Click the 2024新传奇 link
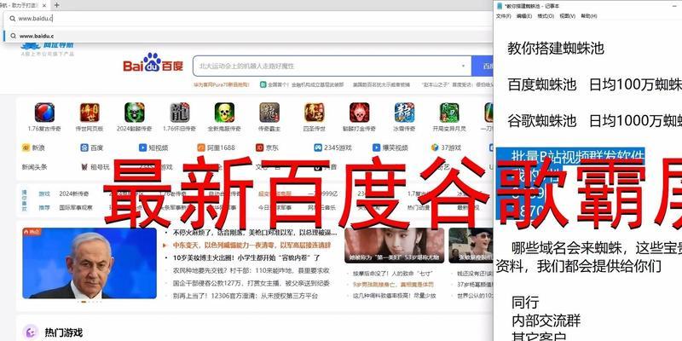 74,194
